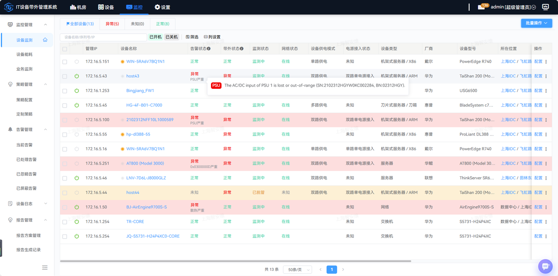Click the power icon for 172.16.5.151
The height and width of the screenshot is (276, 558).
[x=77, y=62]
